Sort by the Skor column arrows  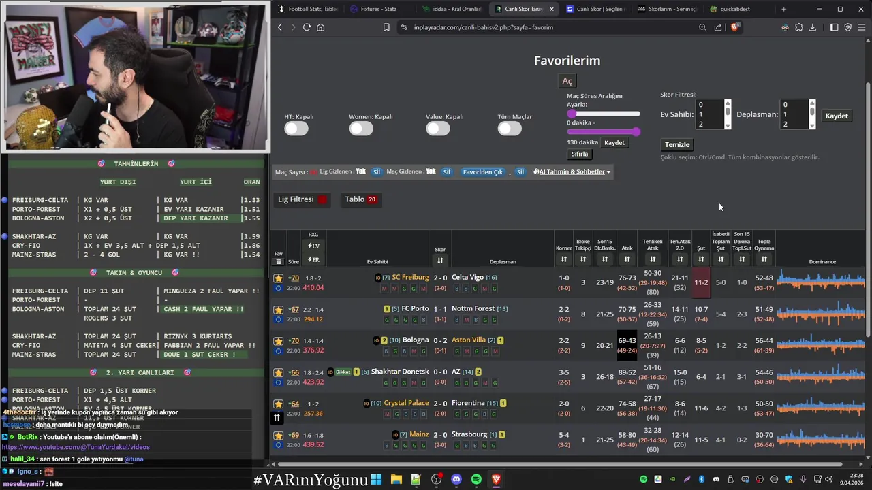440,260
